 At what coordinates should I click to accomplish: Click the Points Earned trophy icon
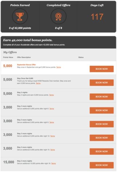point(20,16)
